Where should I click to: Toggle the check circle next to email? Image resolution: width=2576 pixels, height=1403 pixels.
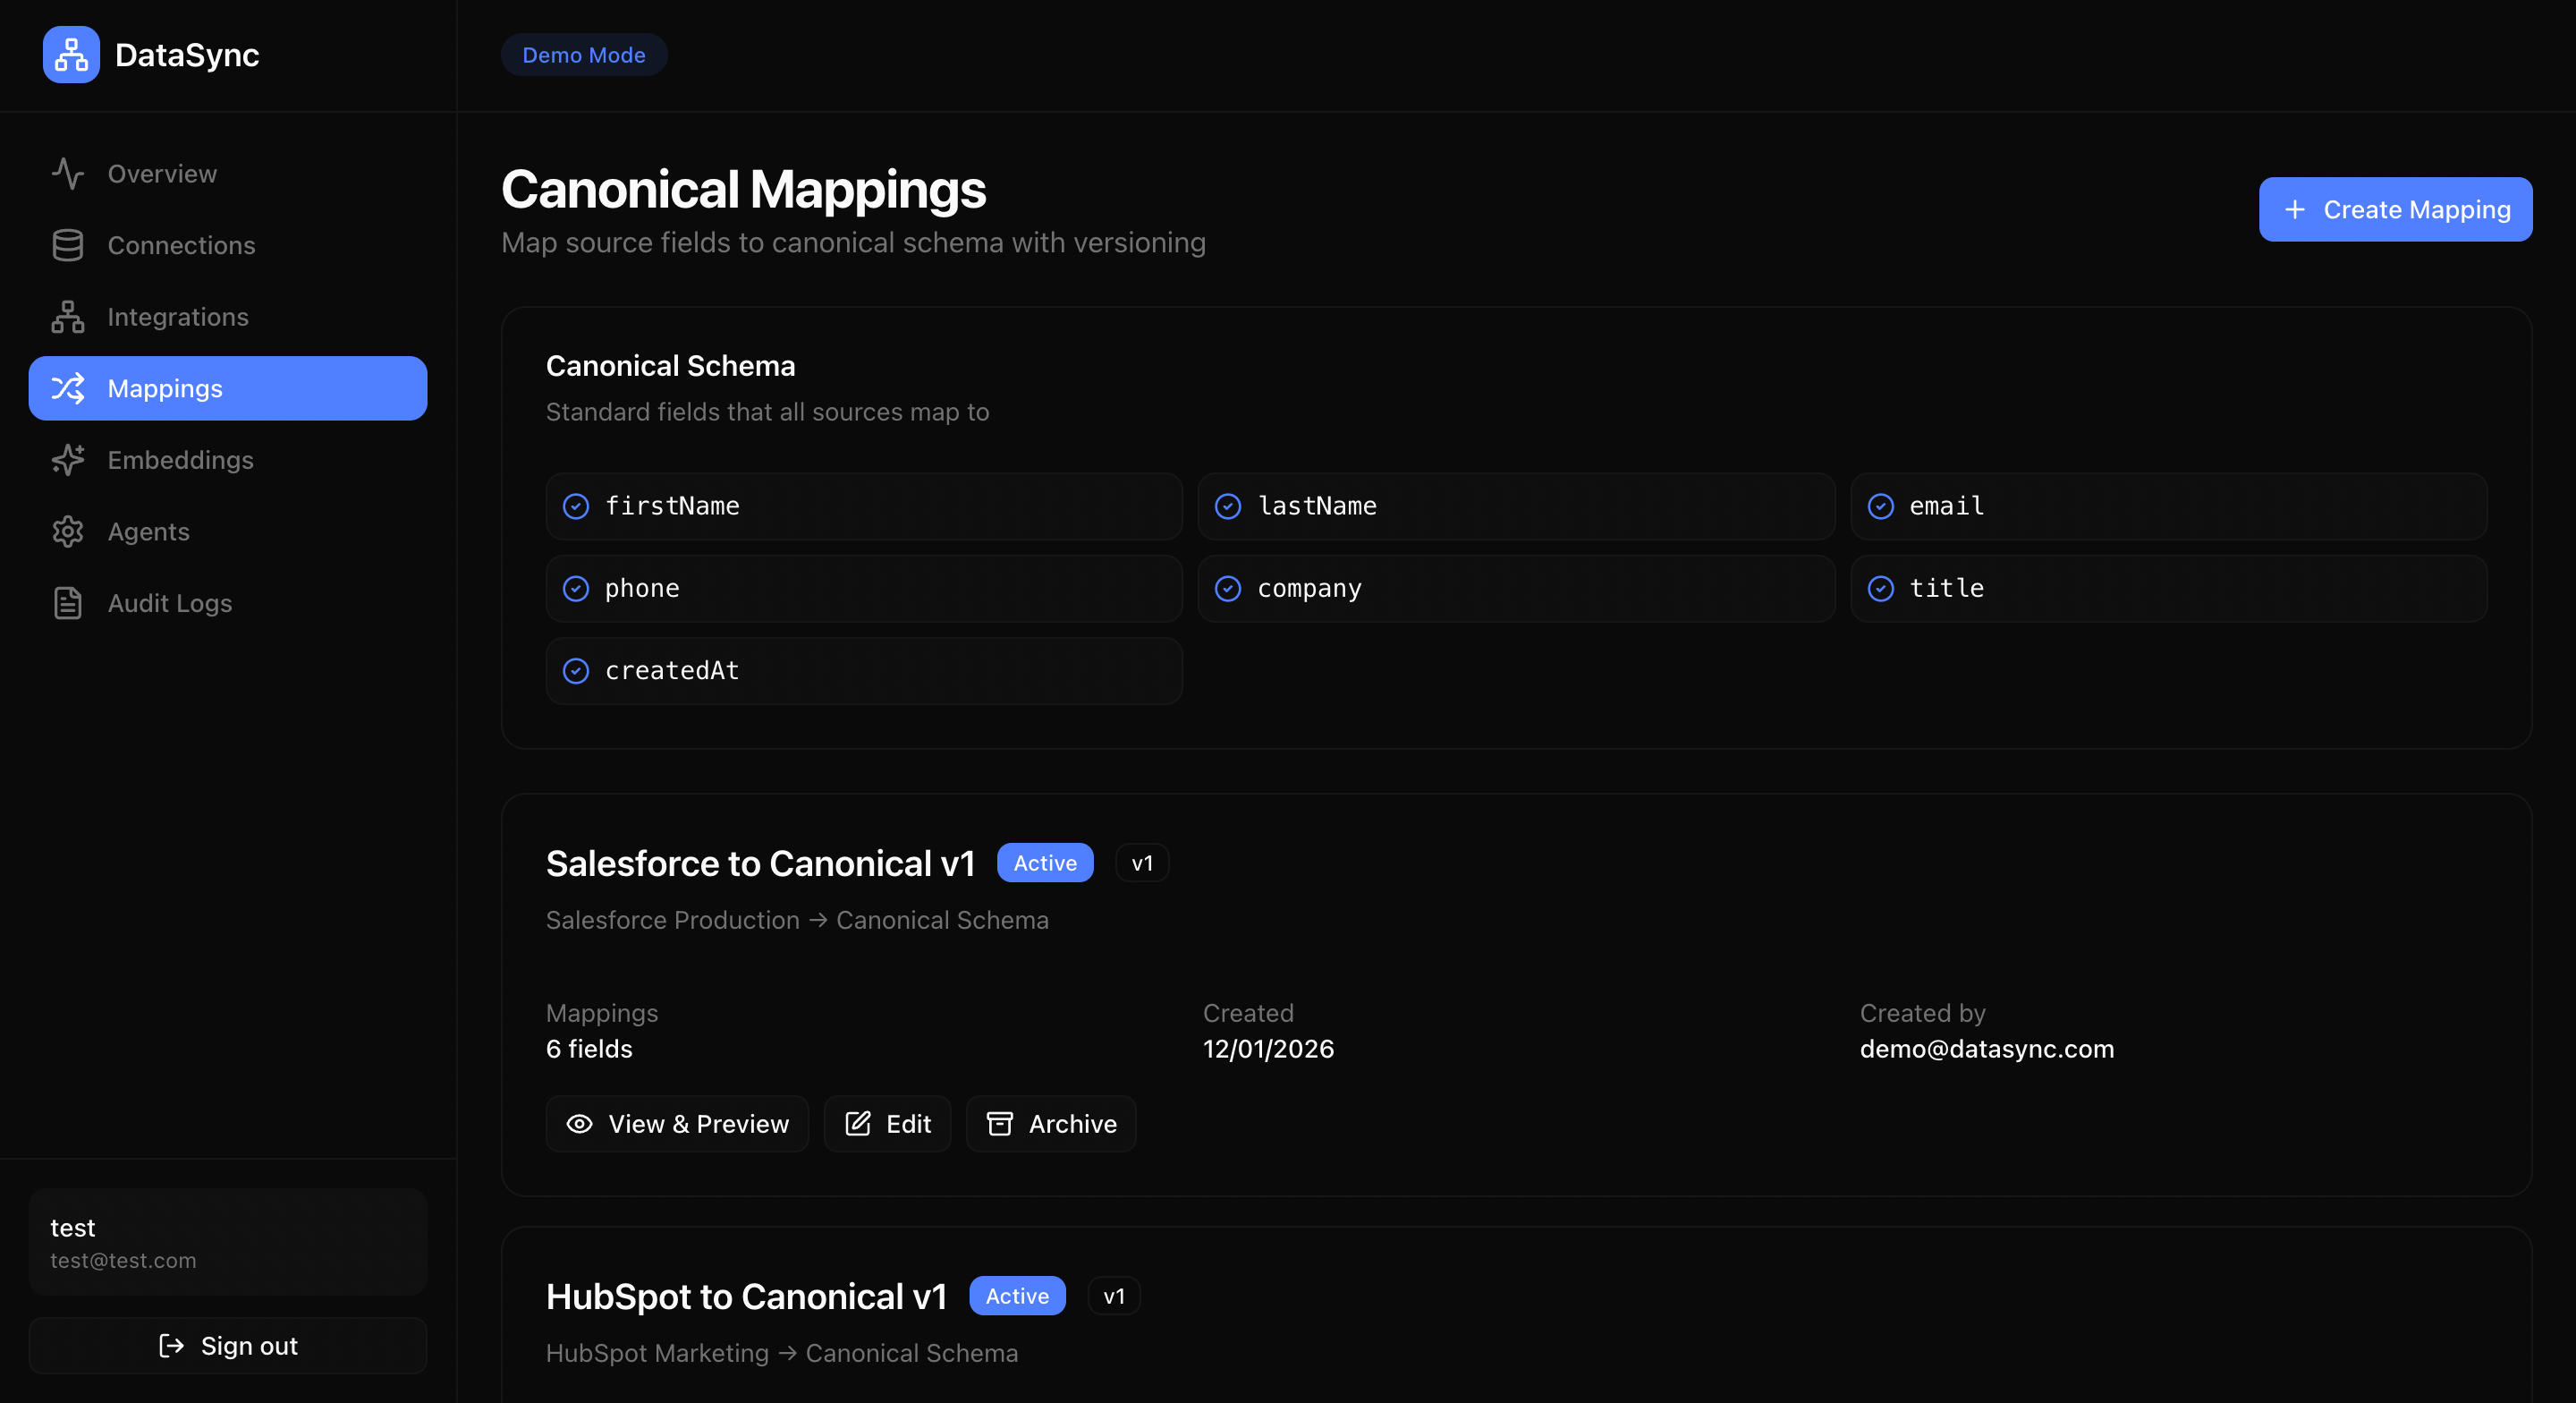[1881, 507]
